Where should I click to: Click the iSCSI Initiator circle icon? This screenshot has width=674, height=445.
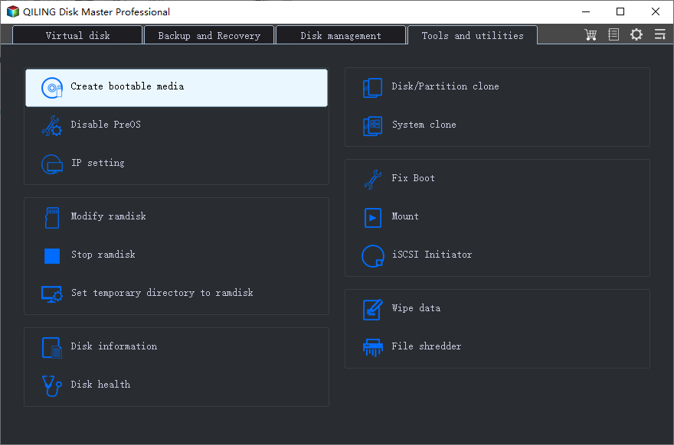373,255
